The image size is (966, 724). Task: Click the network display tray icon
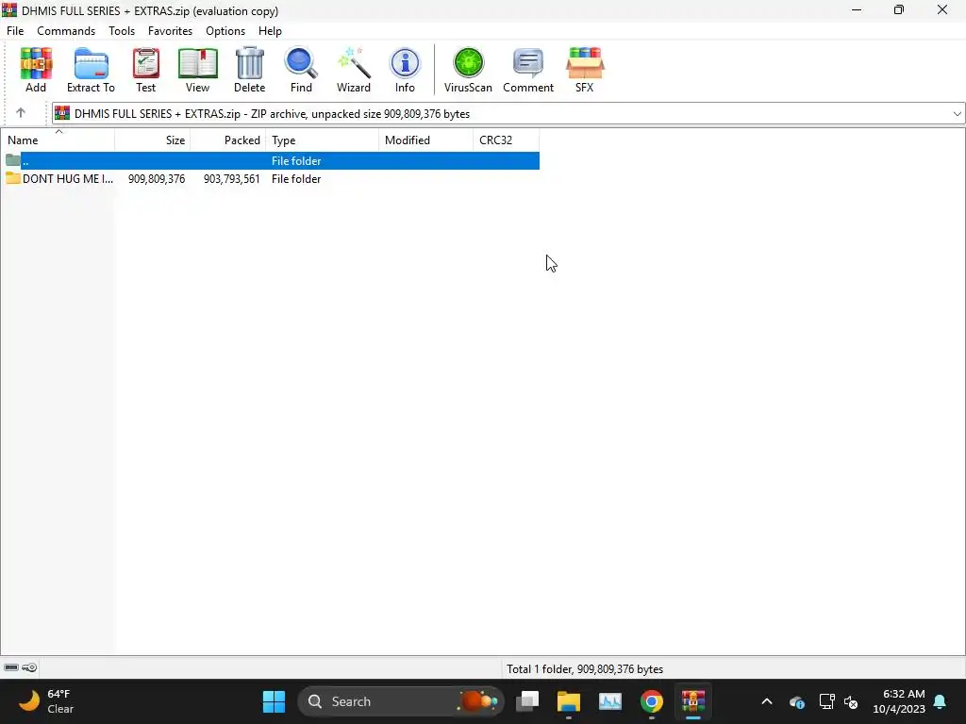coord(826,701)
